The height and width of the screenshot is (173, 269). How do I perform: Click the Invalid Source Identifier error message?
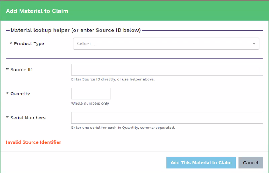point(33,142)
